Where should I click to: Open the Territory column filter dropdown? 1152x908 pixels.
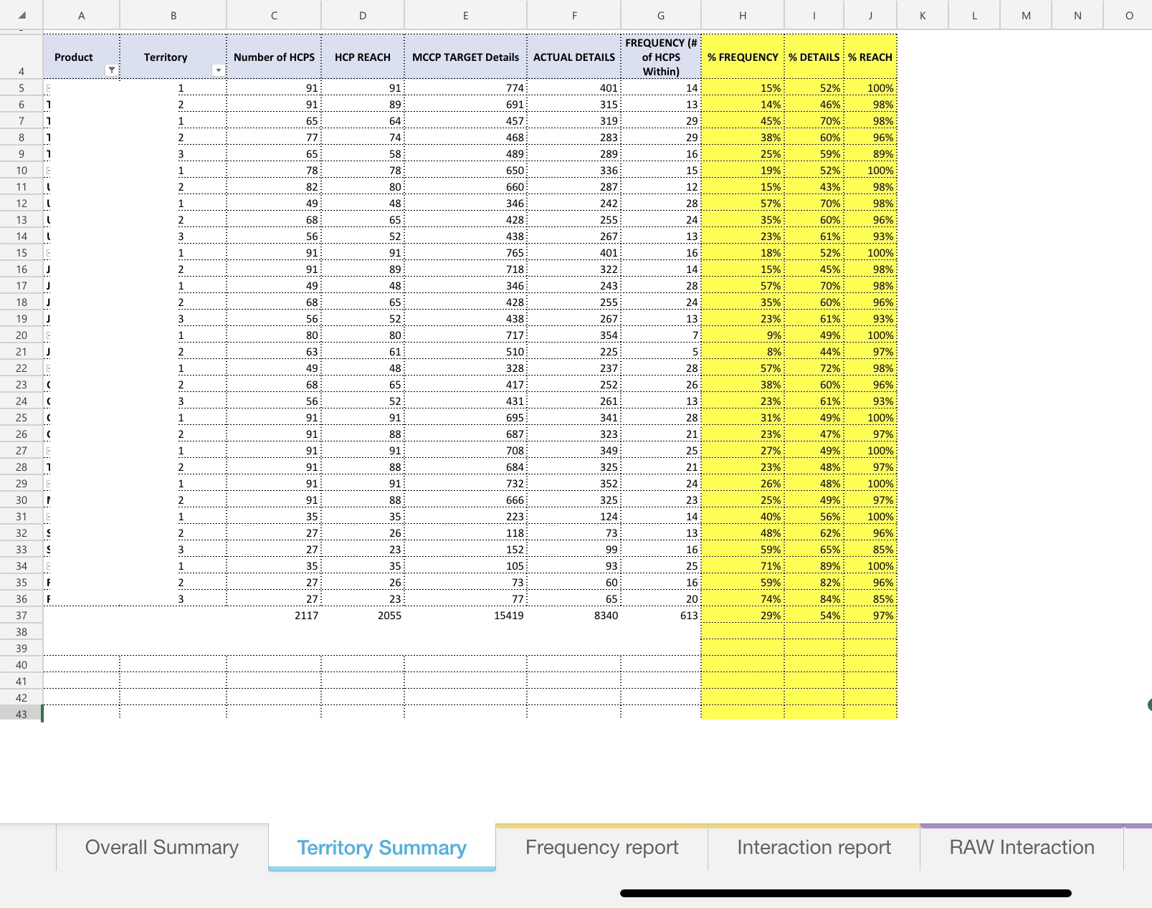click(x=218, y=70)
